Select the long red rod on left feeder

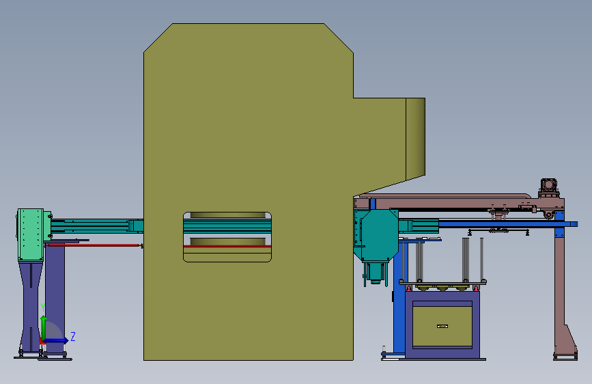(x=94, y=245)
